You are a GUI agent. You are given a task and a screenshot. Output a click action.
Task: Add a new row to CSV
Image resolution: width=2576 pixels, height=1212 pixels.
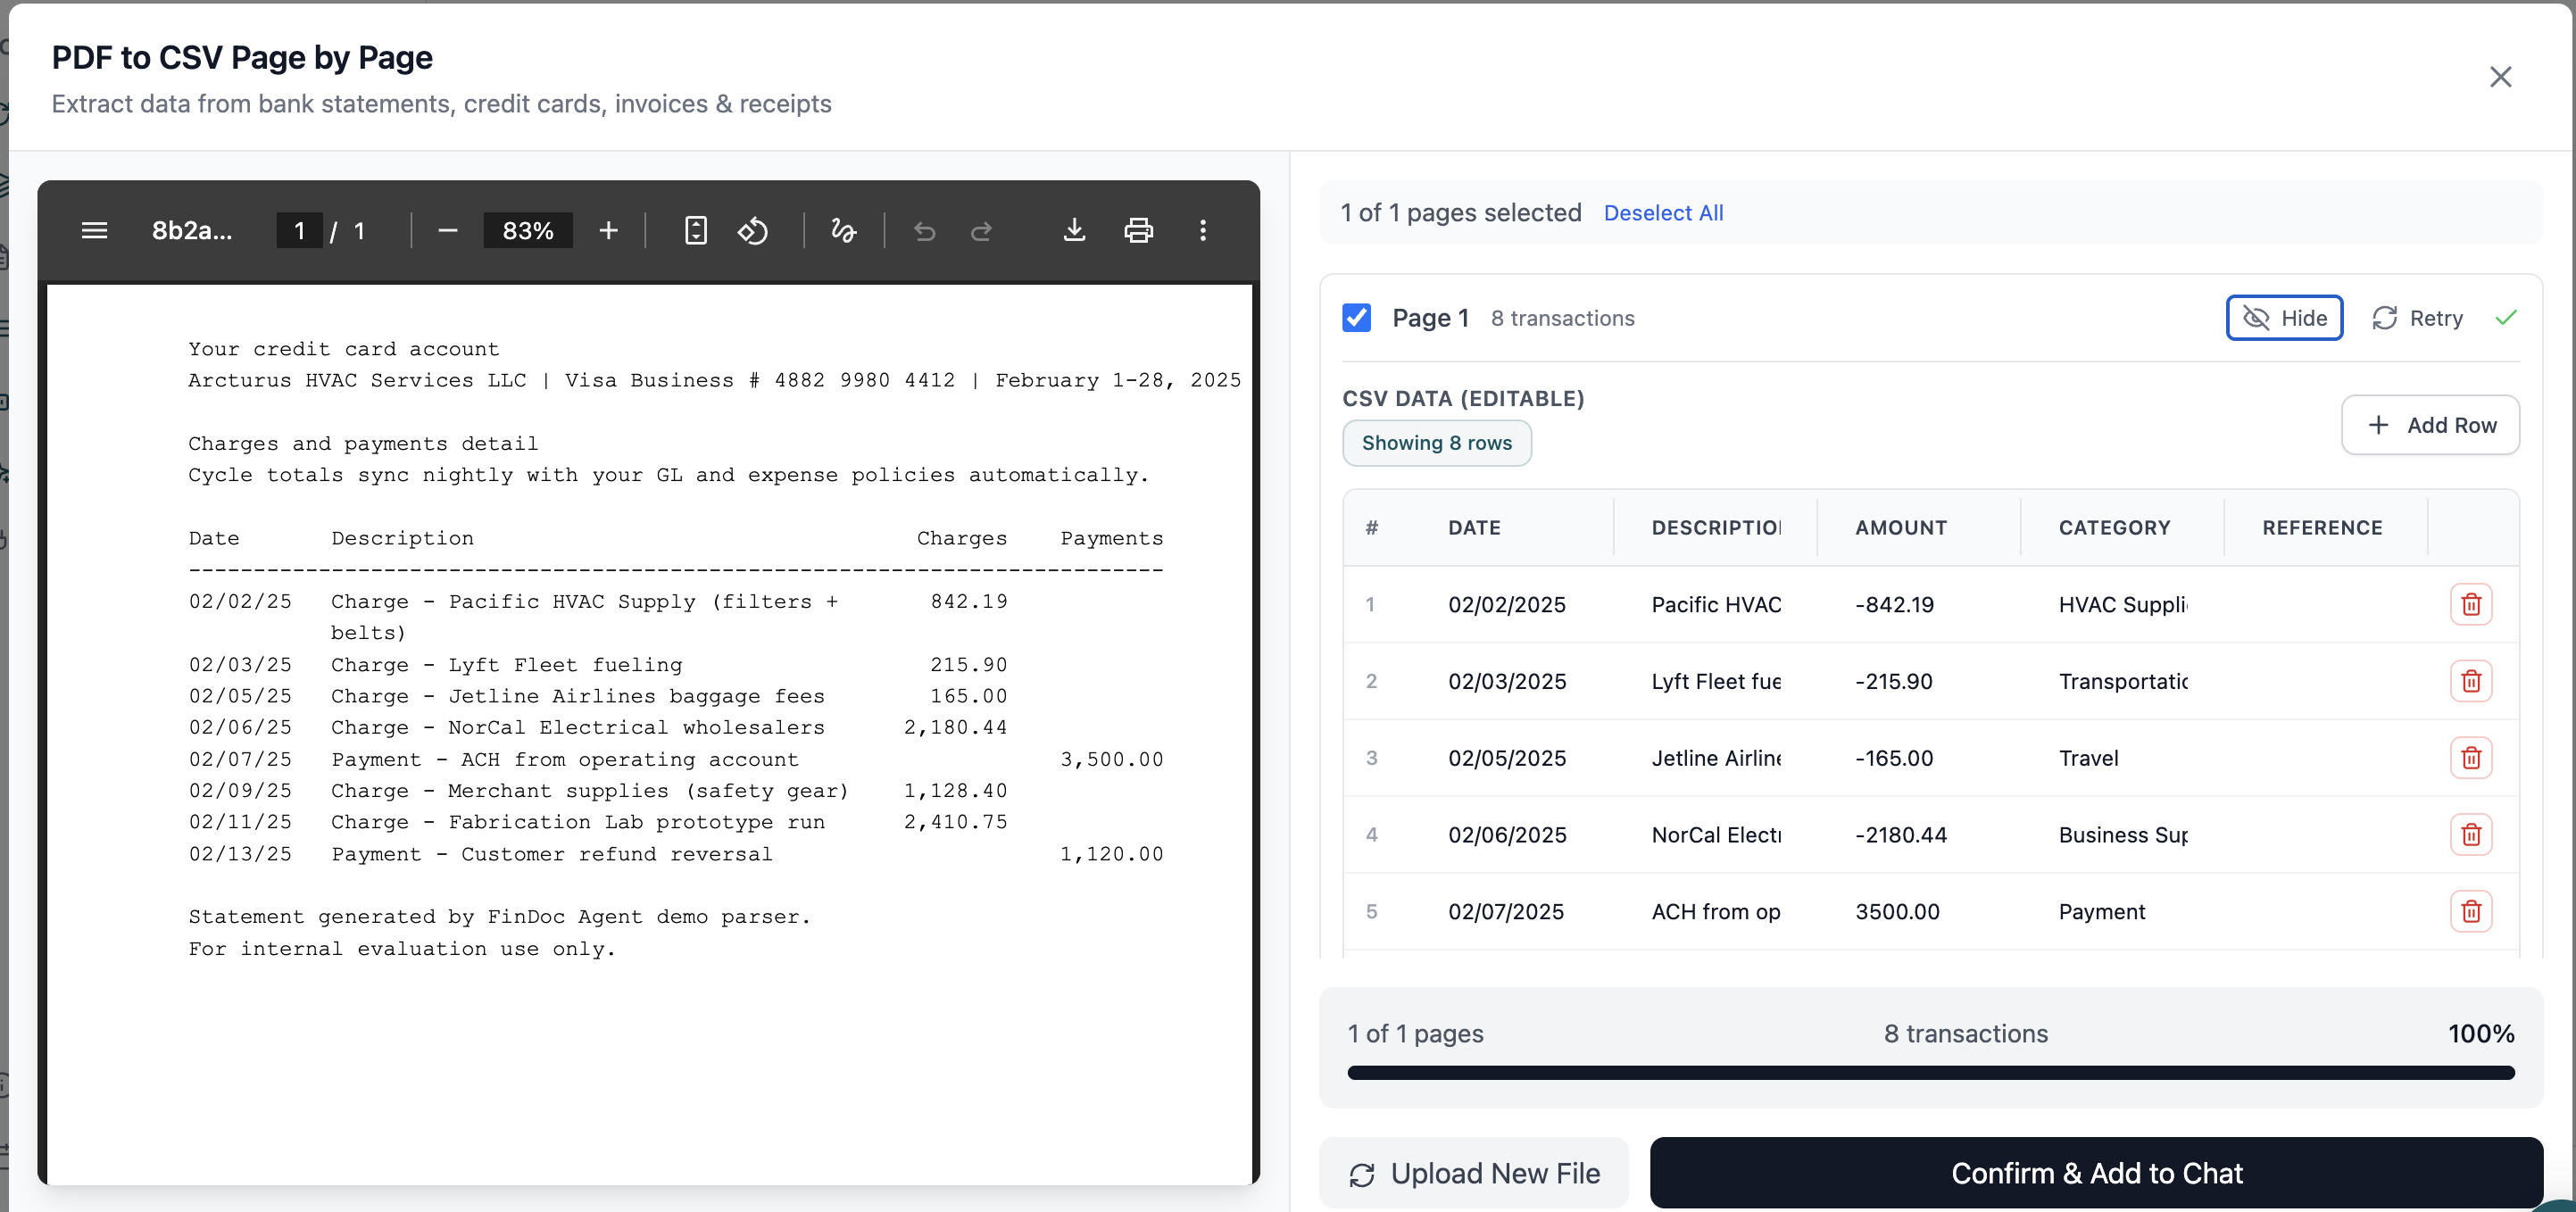pos(2430,425)
